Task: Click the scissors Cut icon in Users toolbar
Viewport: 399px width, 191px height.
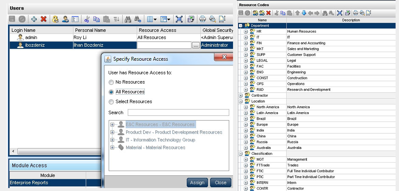Action: (87, 19)
